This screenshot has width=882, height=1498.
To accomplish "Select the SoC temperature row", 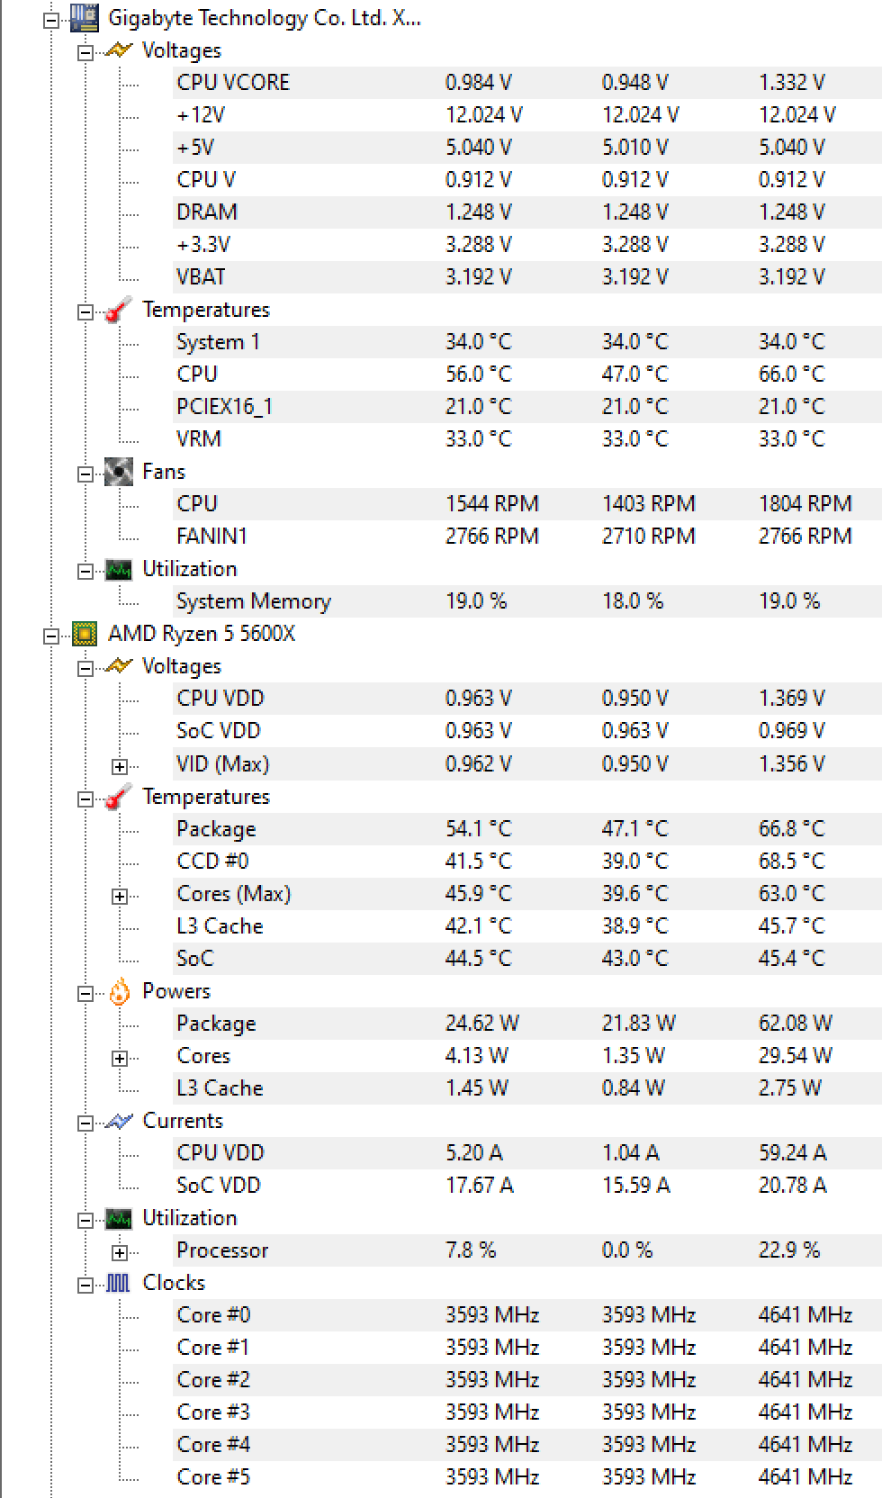I will 527,959.
